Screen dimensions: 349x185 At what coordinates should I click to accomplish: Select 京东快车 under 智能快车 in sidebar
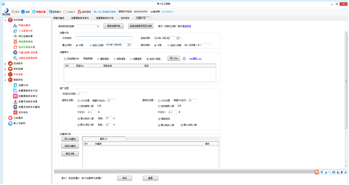23,112
